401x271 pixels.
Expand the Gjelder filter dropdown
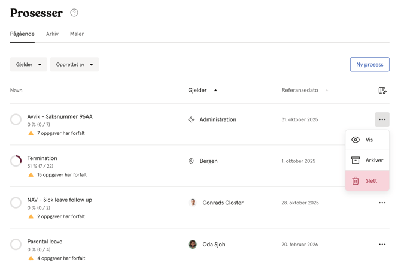pos(29,64)
